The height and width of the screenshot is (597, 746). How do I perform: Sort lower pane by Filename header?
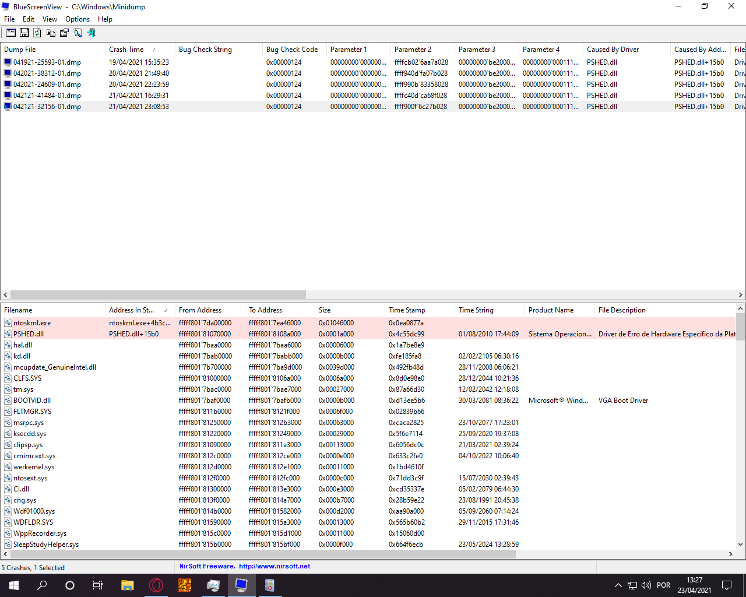(x=52, y=310)
